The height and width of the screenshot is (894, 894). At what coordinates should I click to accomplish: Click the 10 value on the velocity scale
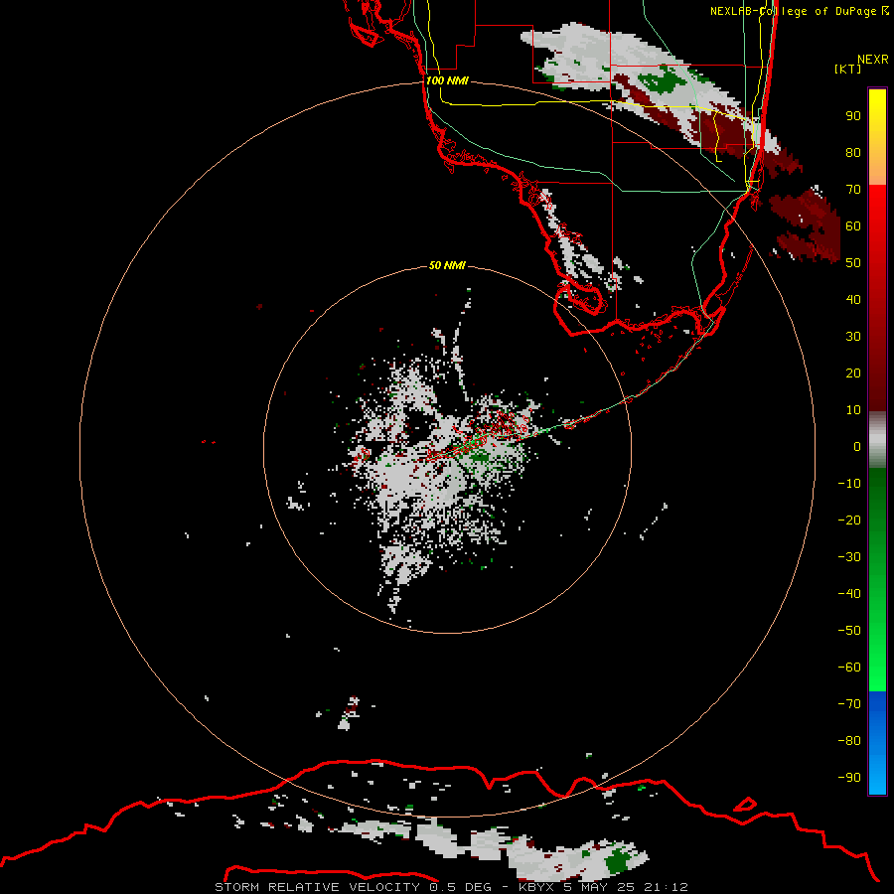pos(853,410)
